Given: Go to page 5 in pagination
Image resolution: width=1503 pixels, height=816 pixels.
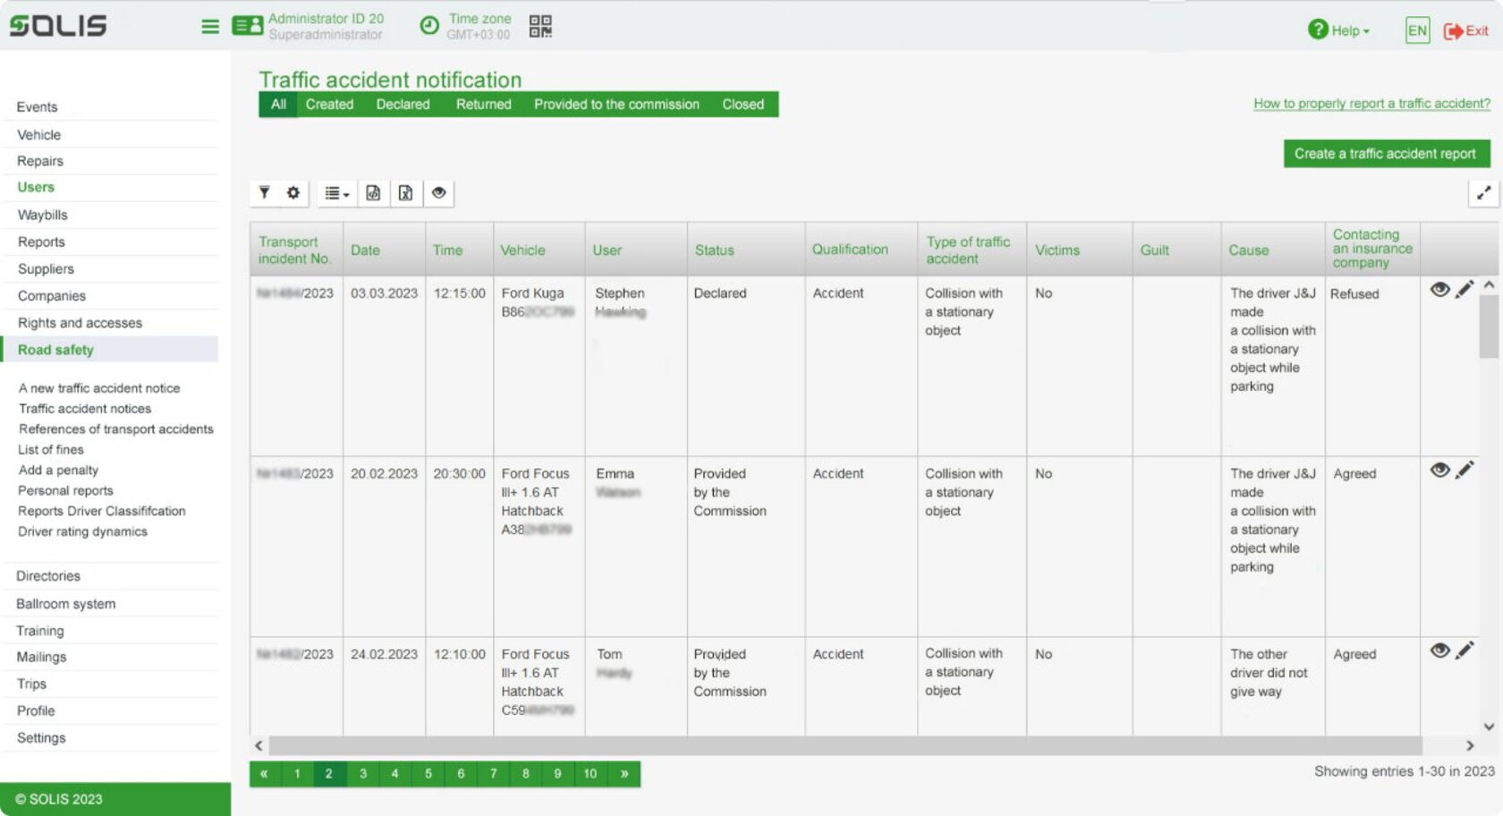Looking at the screenshot, I should tap(428, 774).
